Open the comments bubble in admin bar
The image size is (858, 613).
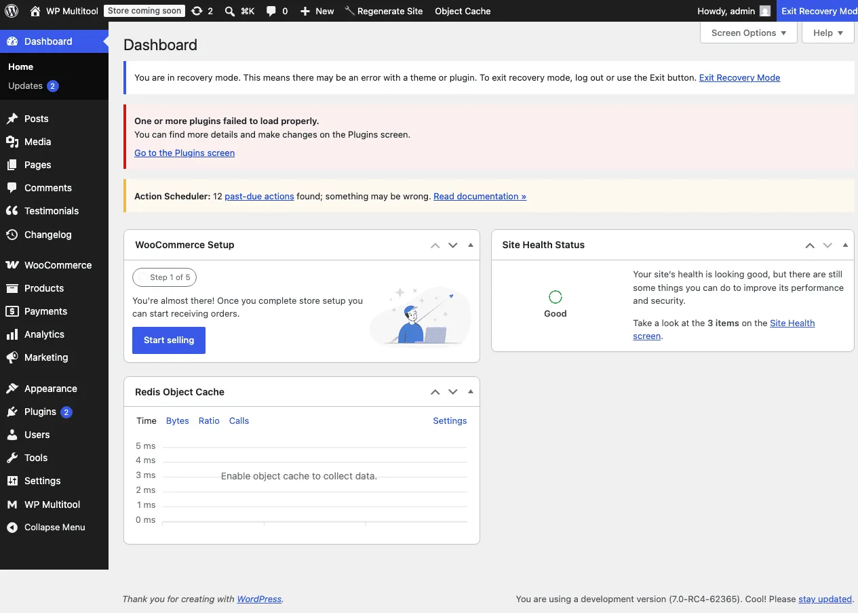coord(271,11)
